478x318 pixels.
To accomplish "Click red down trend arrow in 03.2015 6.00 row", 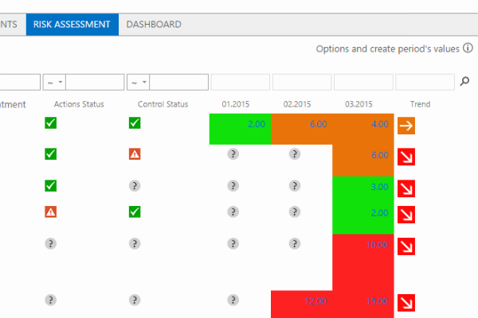I will tap(406, 157).
